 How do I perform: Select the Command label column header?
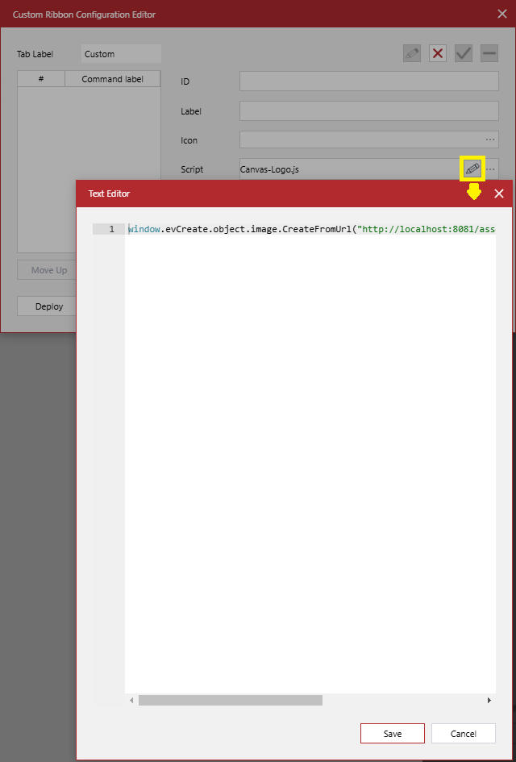(113, 79)
